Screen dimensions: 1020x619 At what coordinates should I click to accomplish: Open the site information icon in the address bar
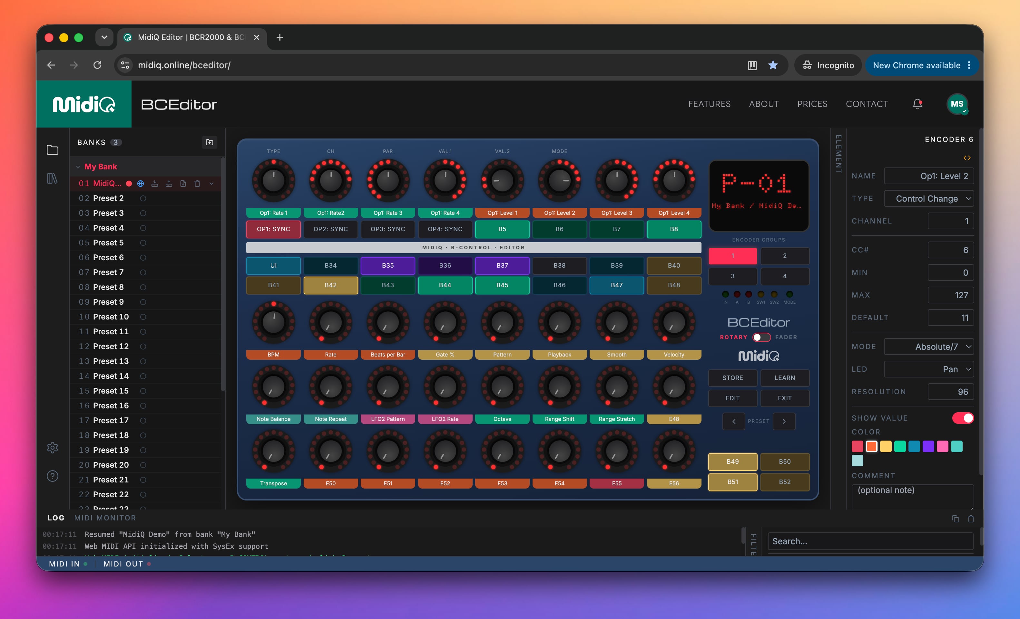point(125,65)
